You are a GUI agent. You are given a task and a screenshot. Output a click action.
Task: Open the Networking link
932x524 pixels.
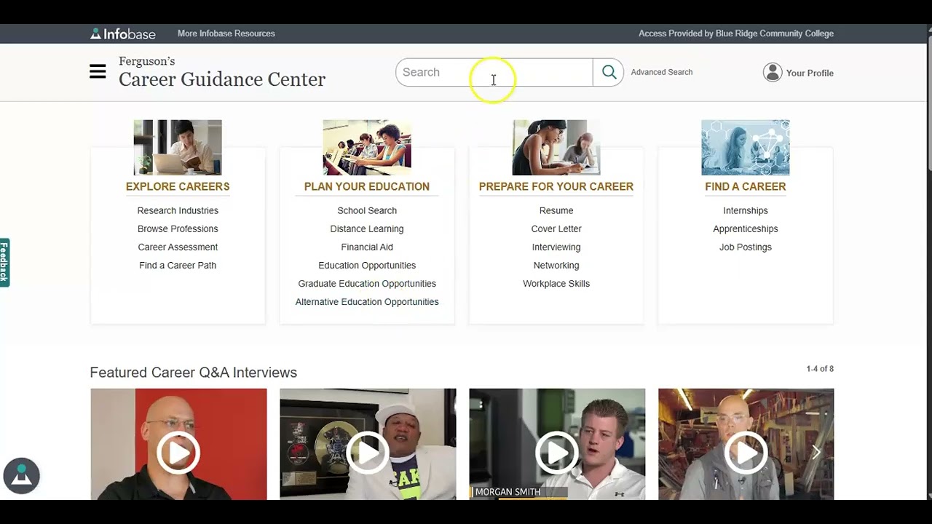tap(556, 265)
